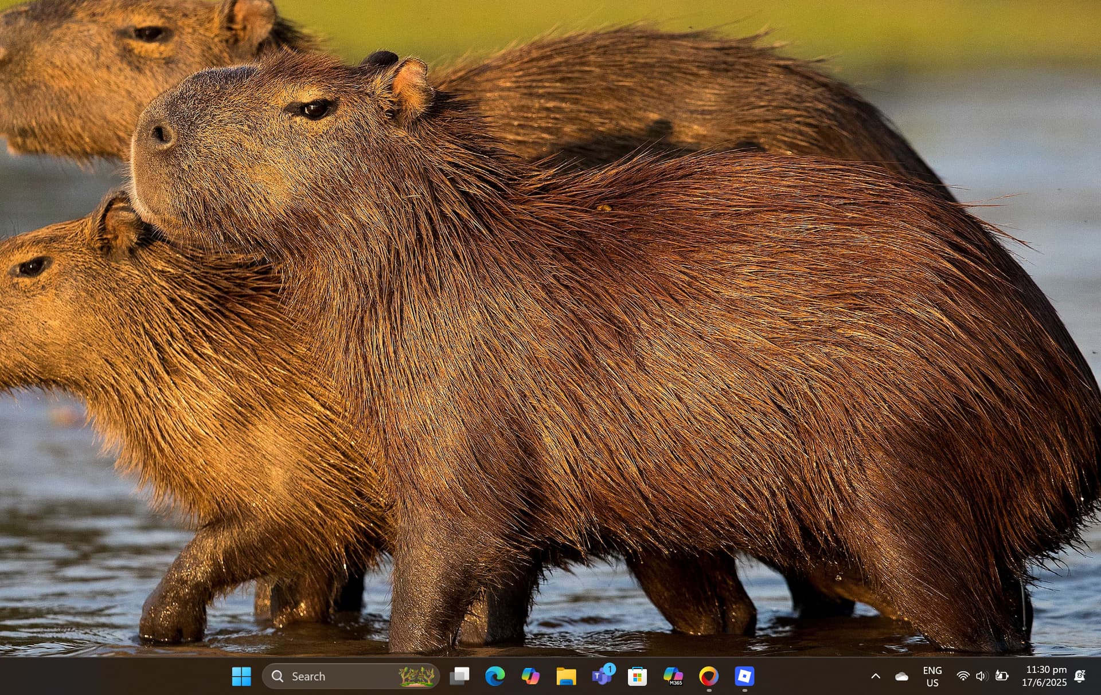Open notification center bell with do-not-disturb
Image resolution: width=1101 pixels, height=695 pixels.
pyautogui.click(x=1080, y=676)
